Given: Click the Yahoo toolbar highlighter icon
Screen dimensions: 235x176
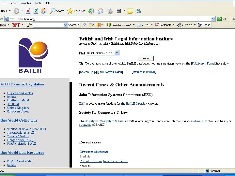Looking at the screenshot, I should click(84, 25).
